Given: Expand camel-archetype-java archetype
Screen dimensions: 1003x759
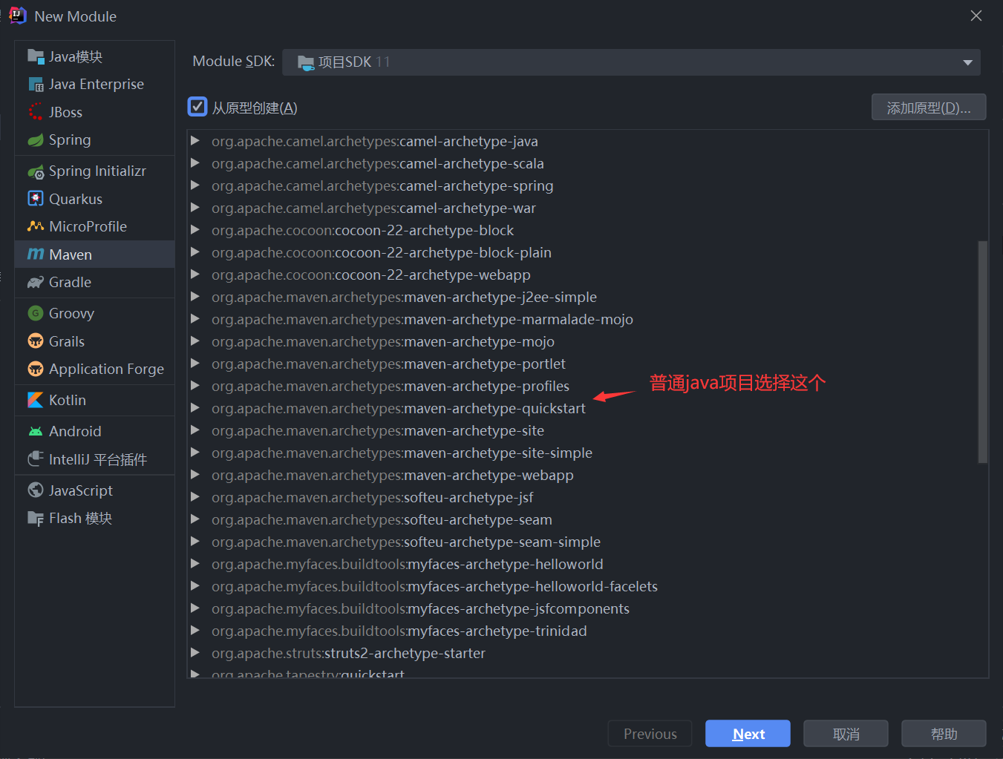Looking at the screenshot, I should click(x=195, y=140).
